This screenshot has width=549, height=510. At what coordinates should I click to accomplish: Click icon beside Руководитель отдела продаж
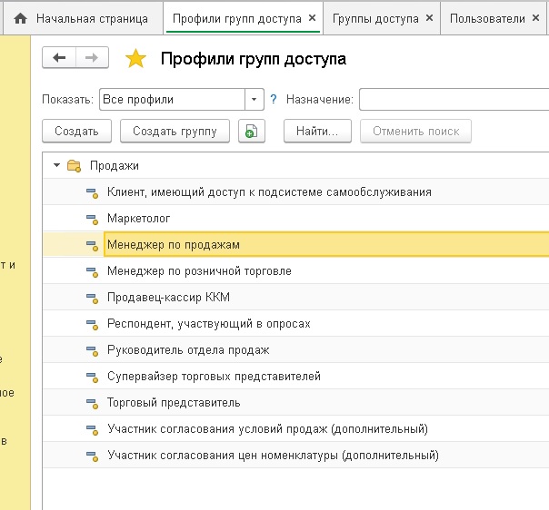[92, 350]
